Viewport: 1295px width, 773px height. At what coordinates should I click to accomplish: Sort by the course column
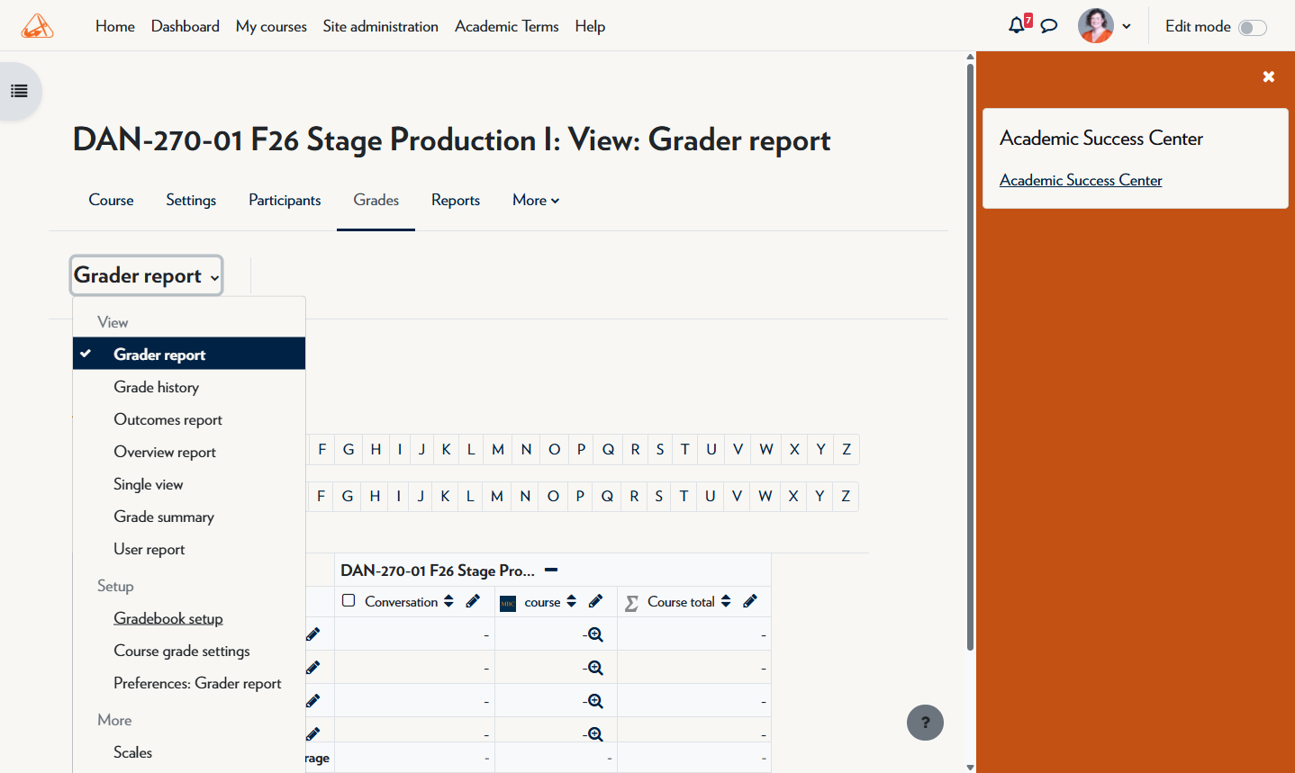click(571, 602)
